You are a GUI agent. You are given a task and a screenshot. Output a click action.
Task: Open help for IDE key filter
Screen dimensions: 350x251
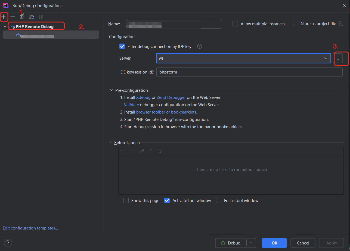point(200,46)
